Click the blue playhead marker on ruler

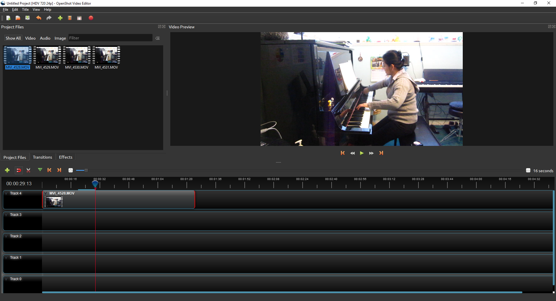click(x=95, y=183)
